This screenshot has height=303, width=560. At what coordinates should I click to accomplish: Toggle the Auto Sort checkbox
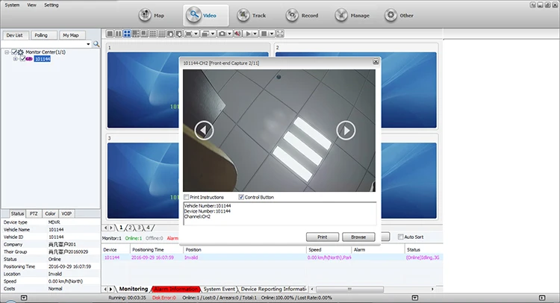pos(400,237)
